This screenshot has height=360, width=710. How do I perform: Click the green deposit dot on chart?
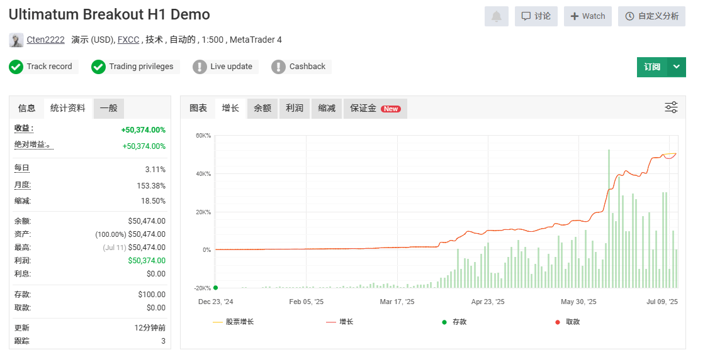click(215, 288)
